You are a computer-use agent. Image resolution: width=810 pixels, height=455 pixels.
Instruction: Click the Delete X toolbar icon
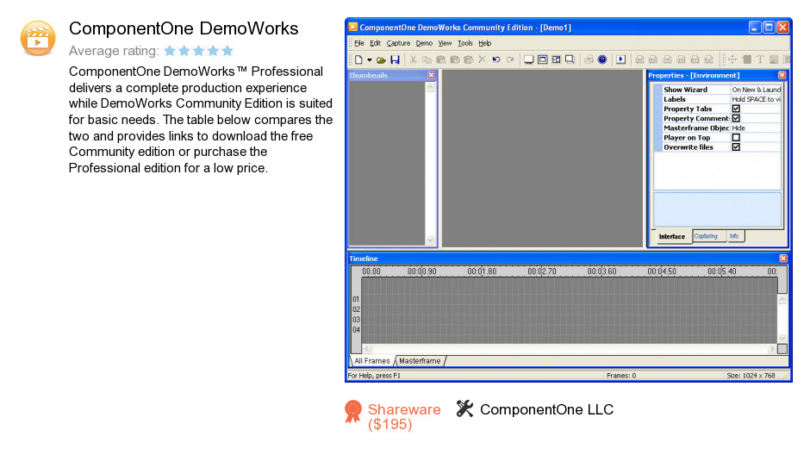pyautogui.click(x=482, y=60)
